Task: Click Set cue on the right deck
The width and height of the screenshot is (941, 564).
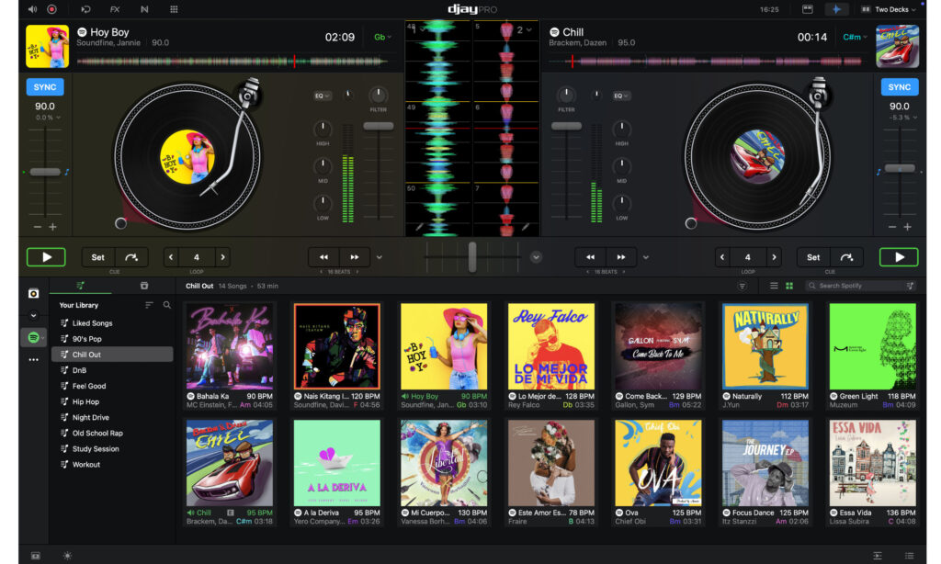Action: tap(813, 257)
